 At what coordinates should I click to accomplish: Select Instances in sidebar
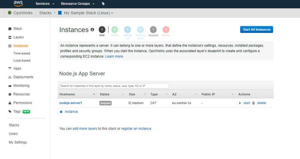21,46
